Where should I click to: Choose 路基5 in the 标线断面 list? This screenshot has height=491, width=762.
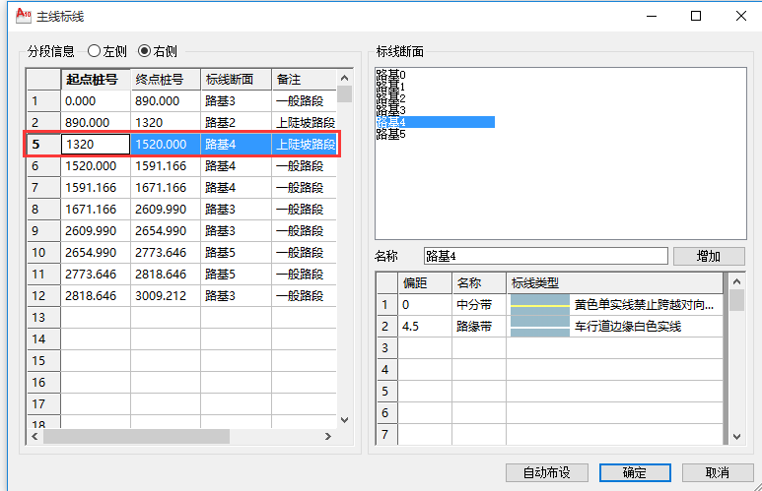click(x=390, y=134)
